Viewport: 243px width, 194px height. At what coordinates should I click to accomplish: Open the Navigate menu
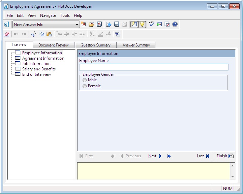[48, 15]
